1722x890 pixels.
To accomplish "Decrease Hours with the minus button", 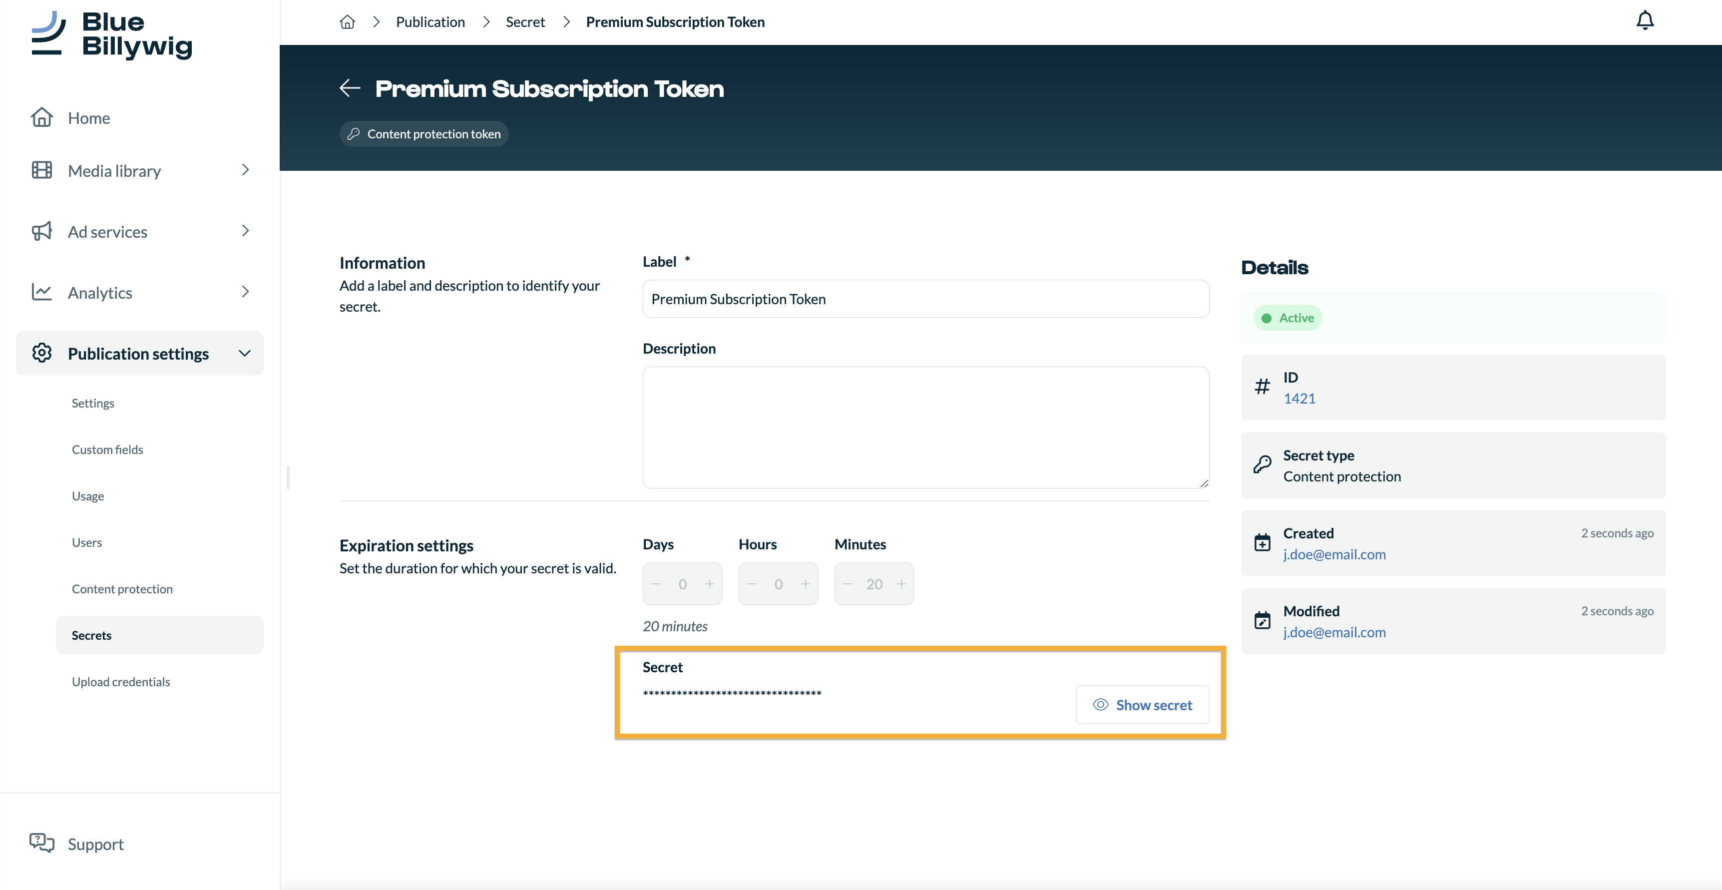I will pyautogui.click(x=751, y=584).
